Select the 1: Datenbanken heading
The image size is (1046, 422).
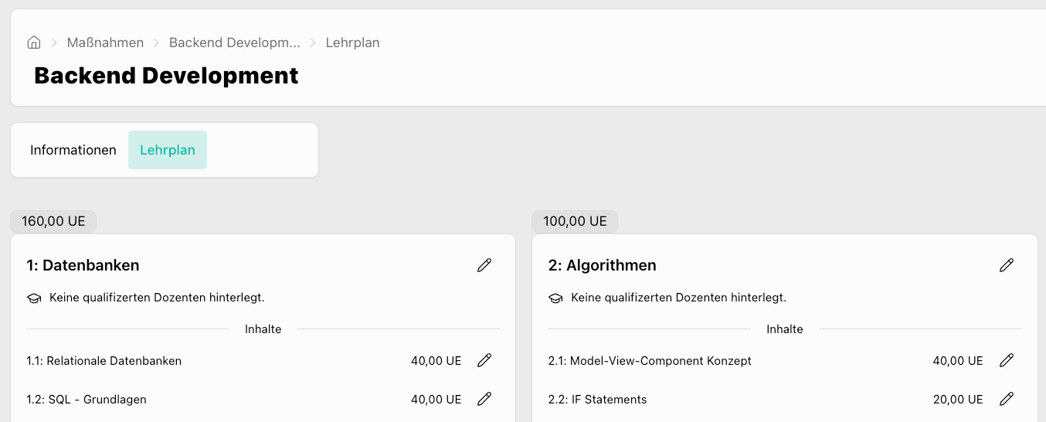[83, 265]
